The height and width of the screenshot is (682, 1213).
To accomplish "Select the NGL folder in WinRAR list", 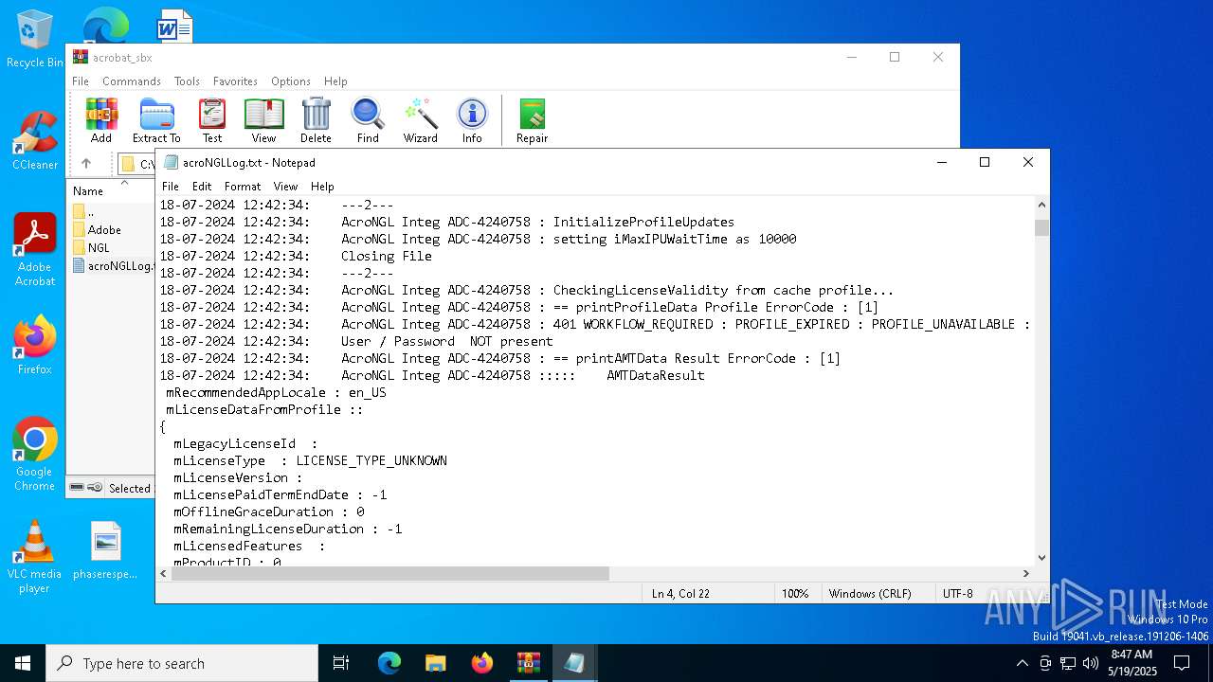I will pos(99,248).
